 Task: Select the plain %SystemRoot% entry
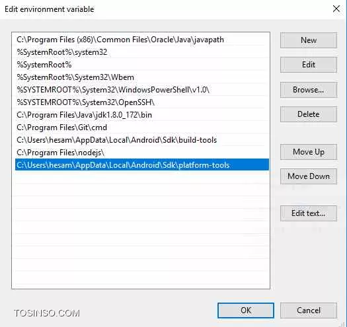click(142, 65)
